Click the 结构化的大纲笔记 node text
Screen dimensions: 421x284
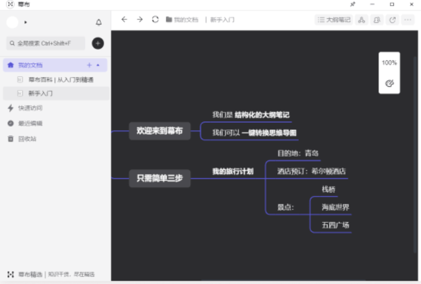click(262, 115)
